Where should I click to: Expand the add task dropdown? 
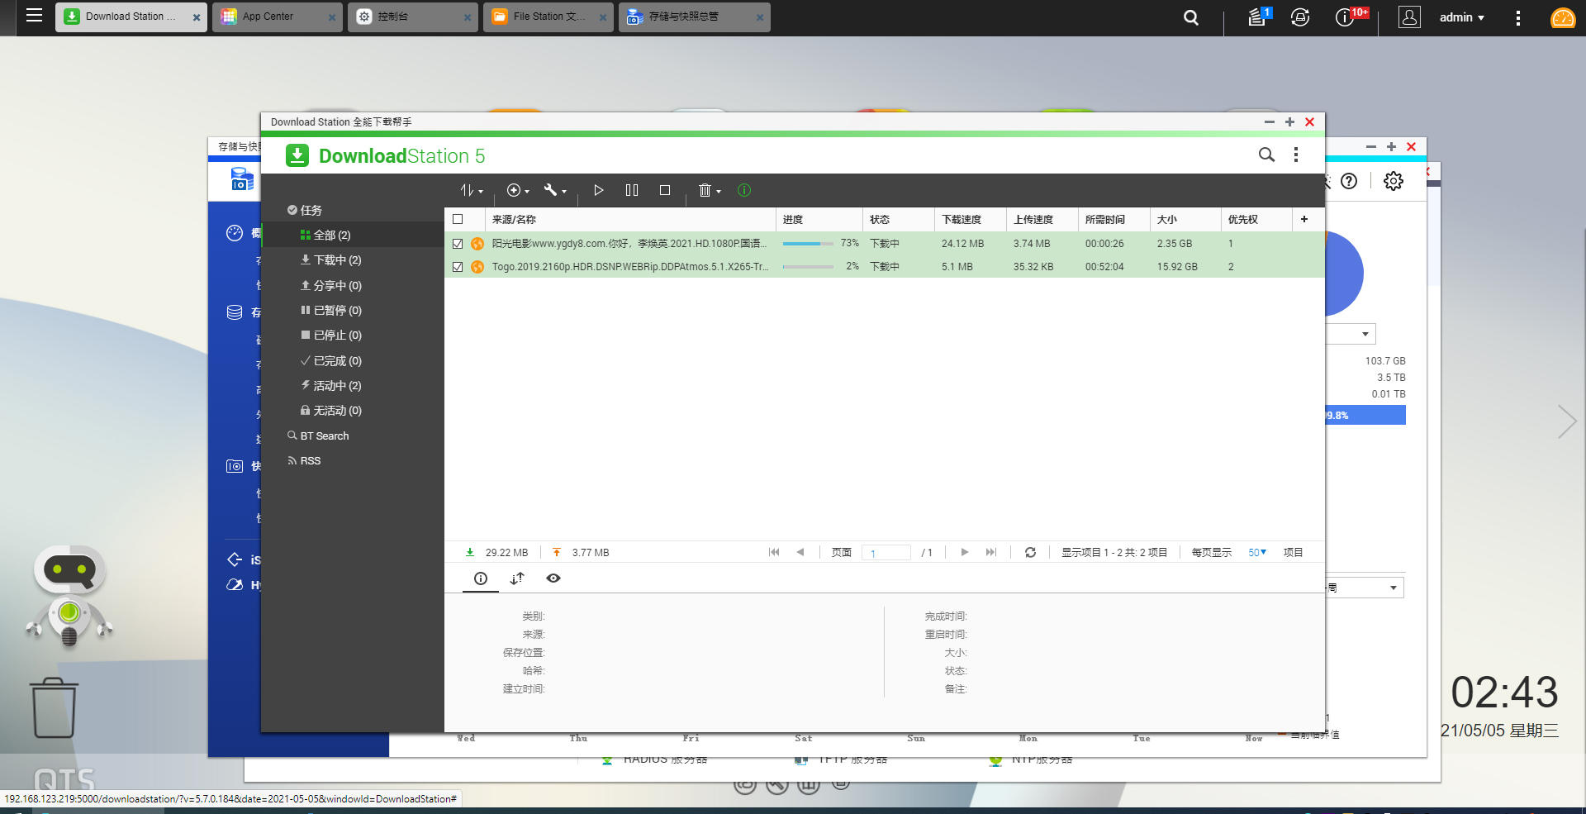(x=518, y=190)
